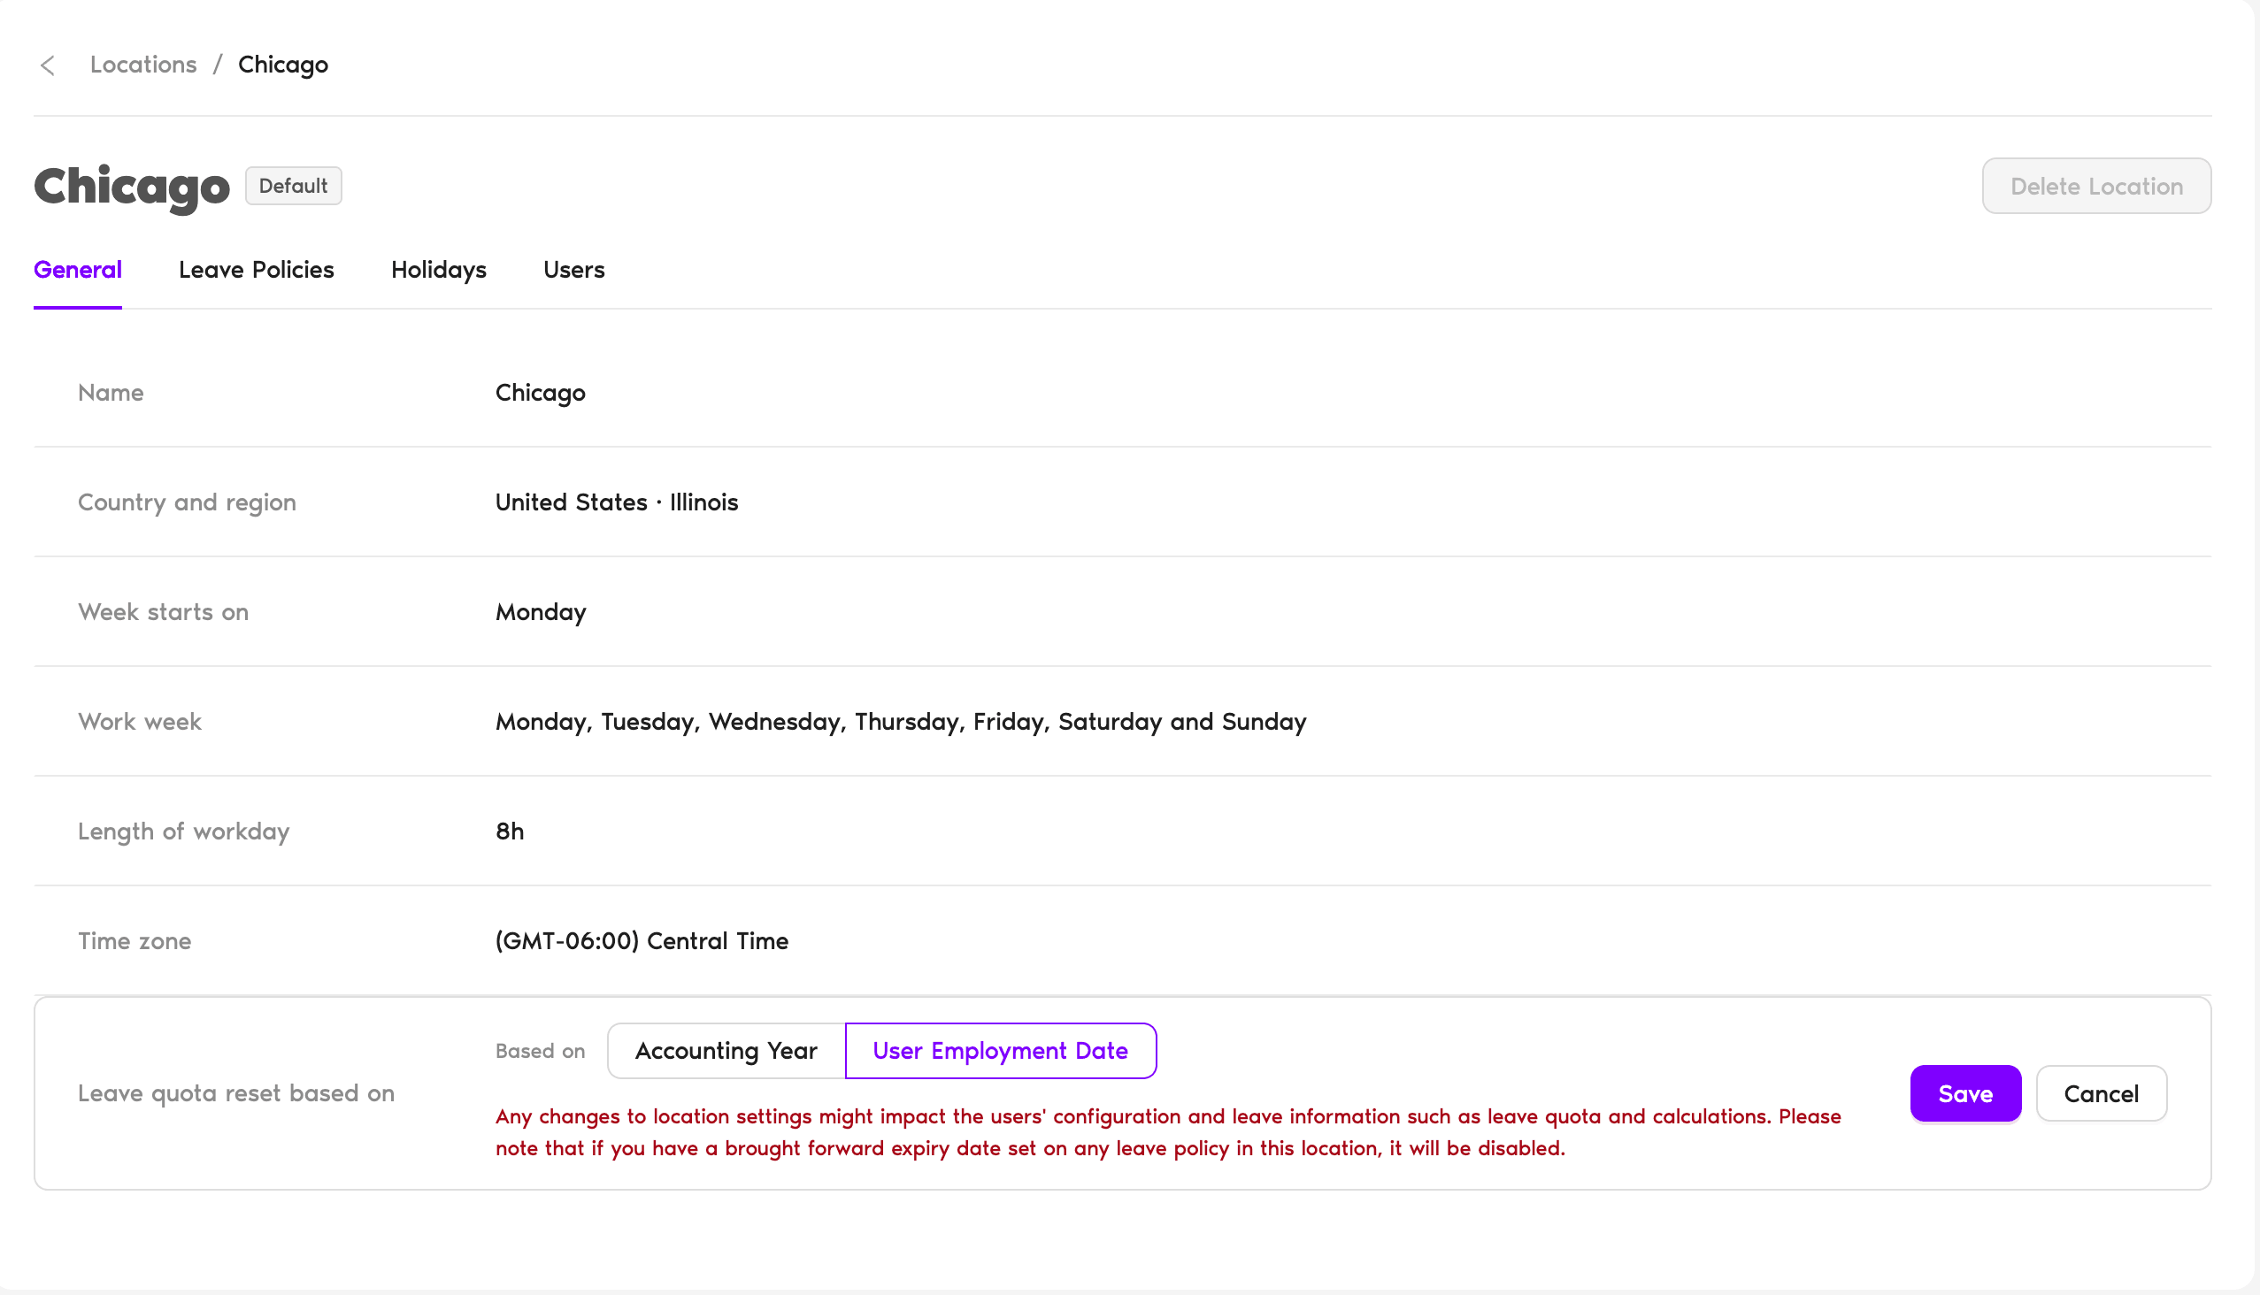Click the Name value Chicago
Screen dimensions: 2260x1295
click(x=540, y=392)
